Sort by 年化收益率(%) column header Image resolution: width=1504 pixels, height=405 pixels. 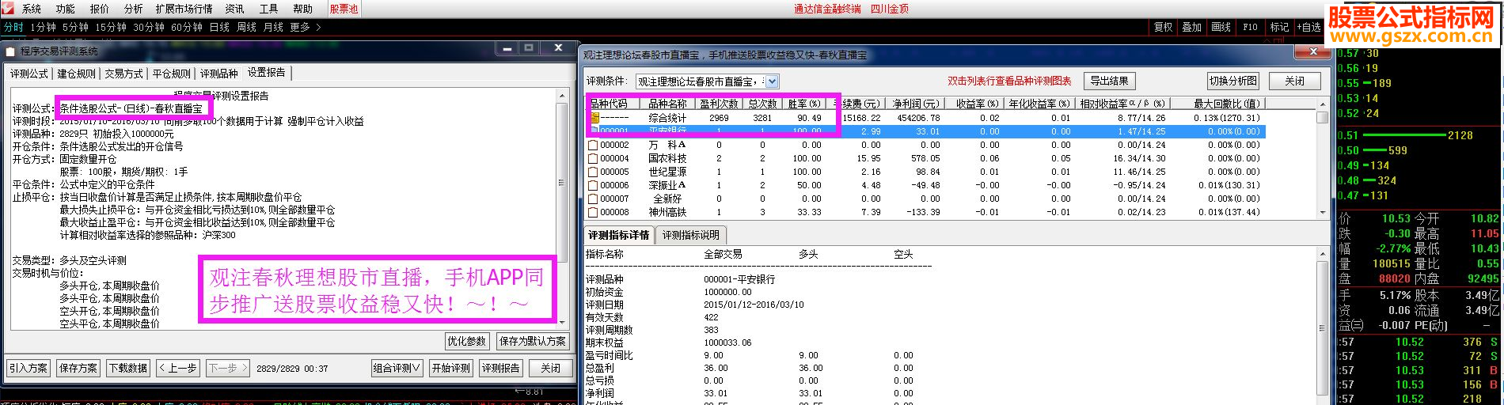coord(1039,104)
